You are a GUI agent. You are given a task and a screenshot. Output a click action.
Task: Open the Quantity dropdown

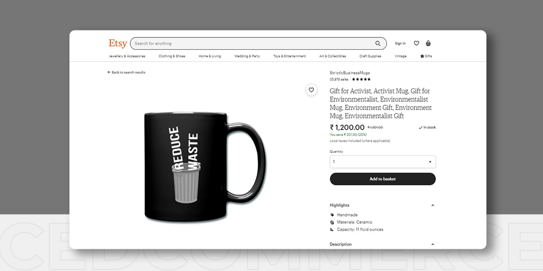pyautogui.click(x=383, y=162)
